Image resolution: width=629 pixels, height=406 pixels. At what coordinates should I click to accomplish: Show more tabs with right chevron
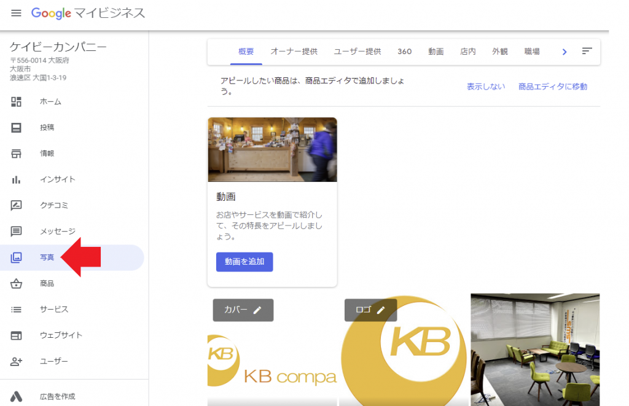(x=565, y=52)
